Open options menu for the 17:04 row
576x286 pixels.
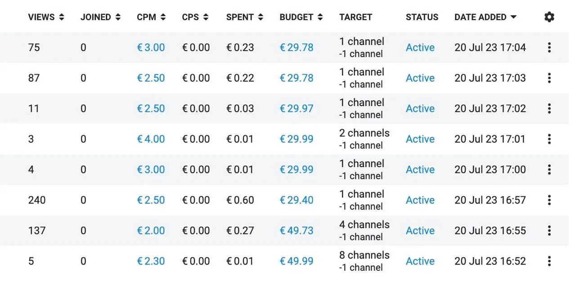point(549,48)
